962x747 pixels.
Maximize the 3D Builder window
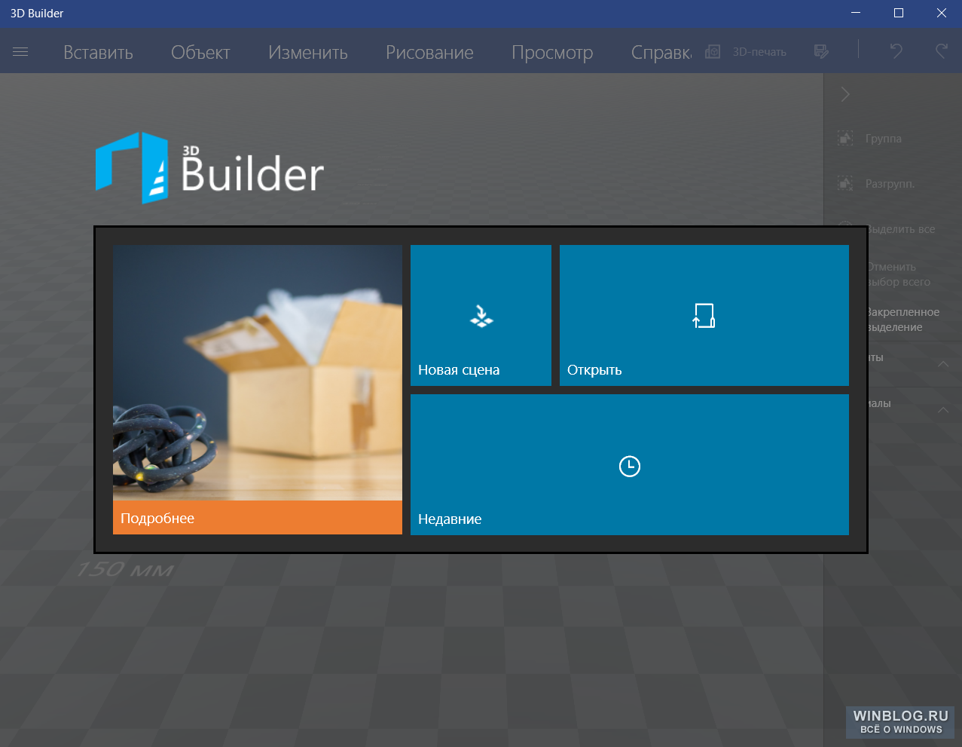click(x=898, y=14)
